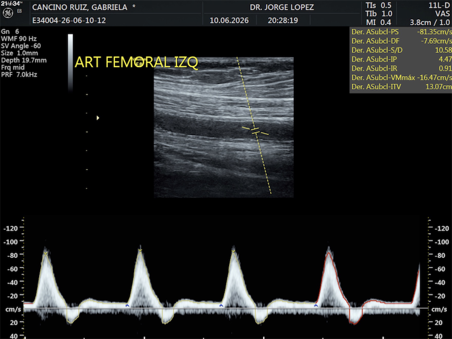
Task: Click the image counter 21 / 34
Action: (11, 4)
